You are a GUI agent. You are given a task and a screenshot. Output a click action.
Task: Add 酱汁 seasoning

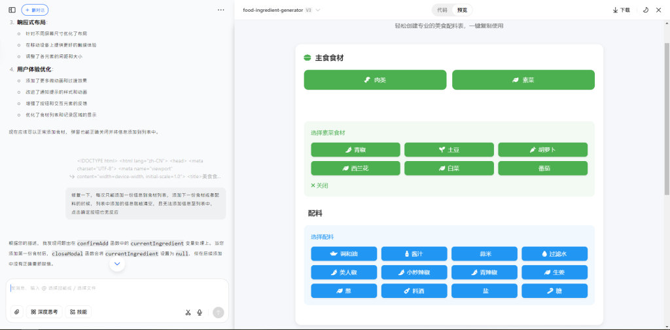coord(414,254)
